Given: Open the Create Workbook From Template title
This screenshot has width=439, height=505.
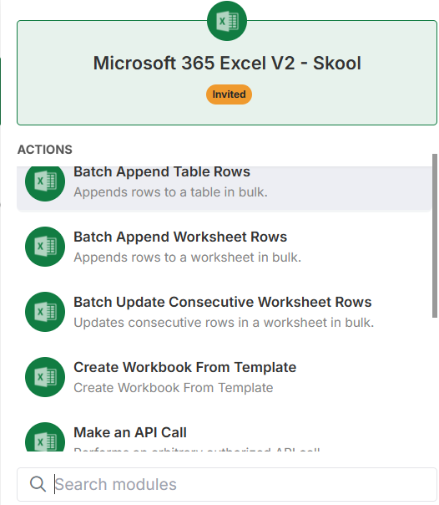Looking at the screenshot, I should point(184,367).
